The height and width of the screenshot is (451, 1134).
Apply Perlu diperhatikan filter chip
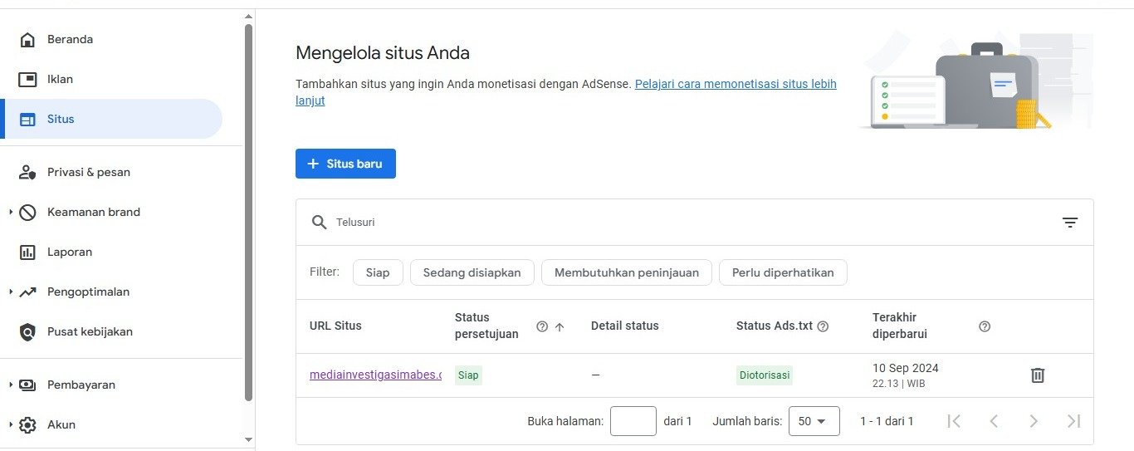pyautogui.click(x=783, y=272)
